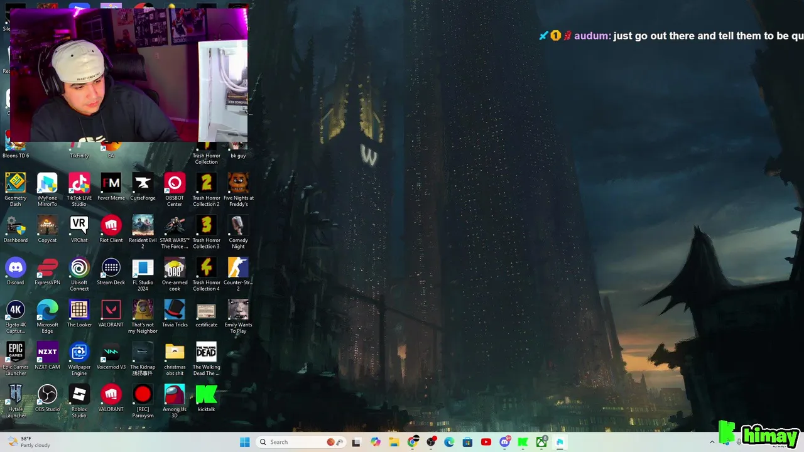Launch Copilot from the taskbar
804x452 pixels.
[376, 442]
